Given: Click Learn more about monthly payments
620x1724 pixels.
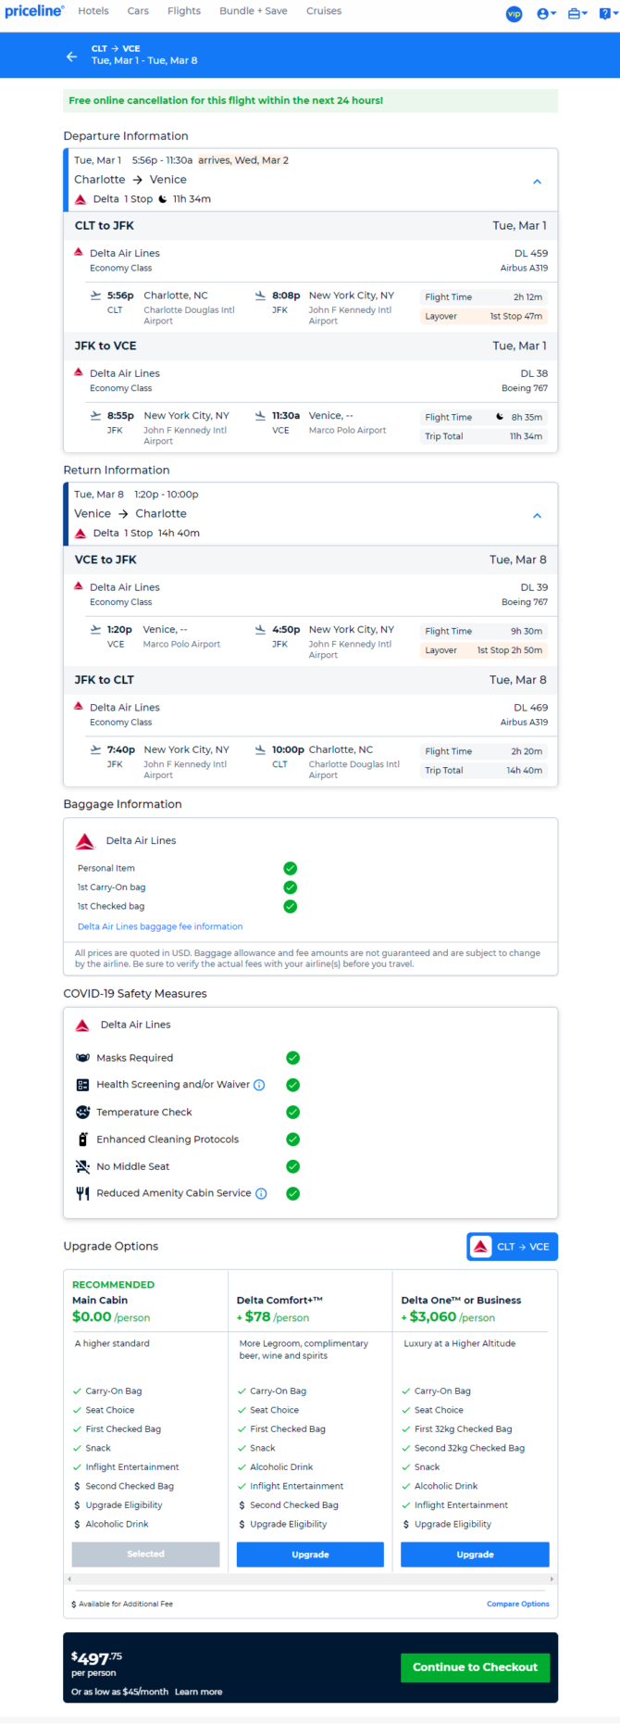Looking at the screenshot, I should tap(199, 1692).
